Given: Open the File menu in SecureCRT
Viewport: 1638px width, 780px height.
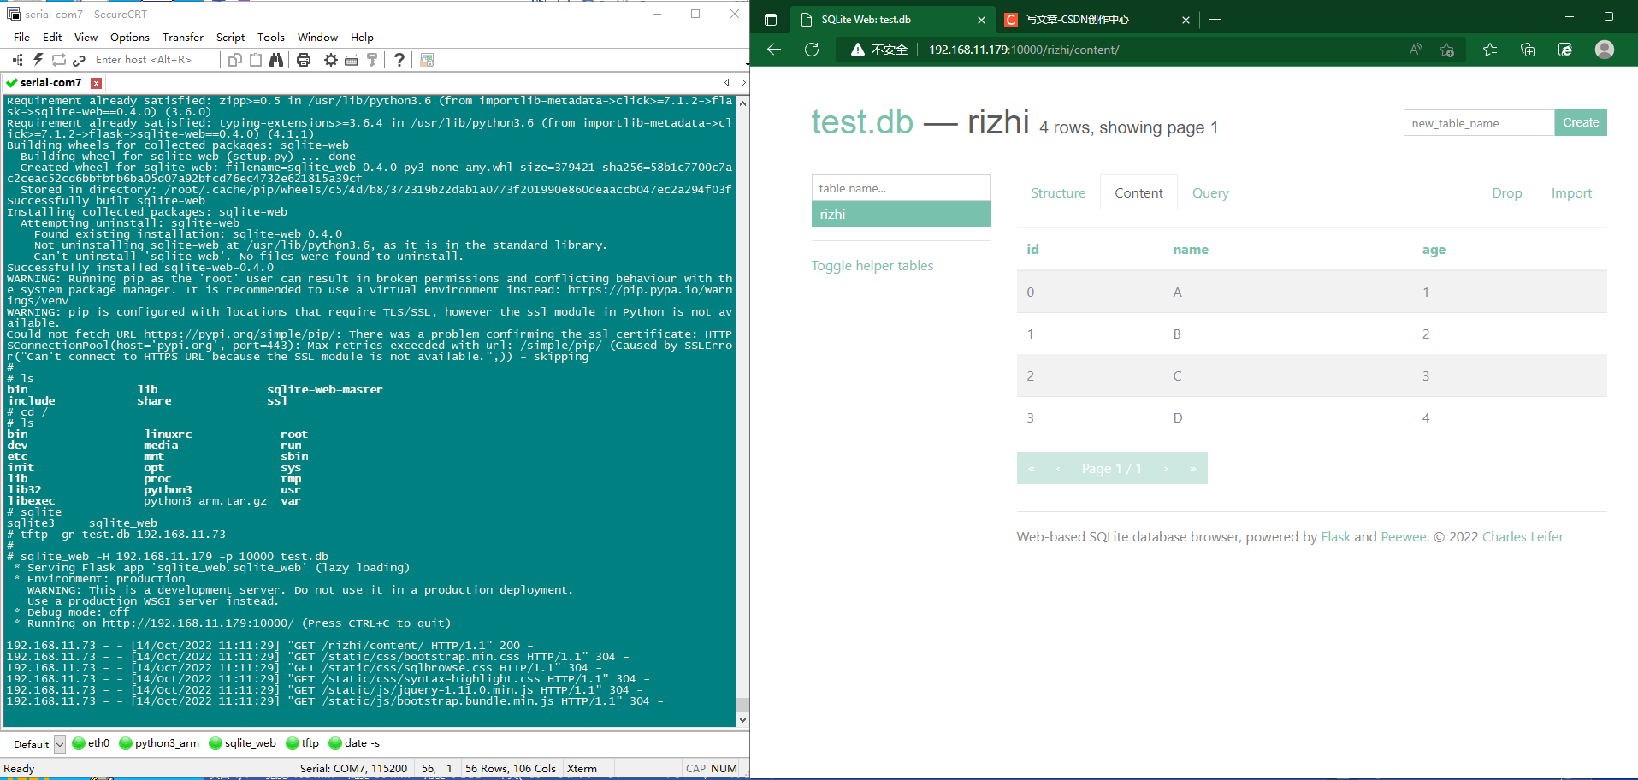Looking at the screenshot, I should 22,38.
